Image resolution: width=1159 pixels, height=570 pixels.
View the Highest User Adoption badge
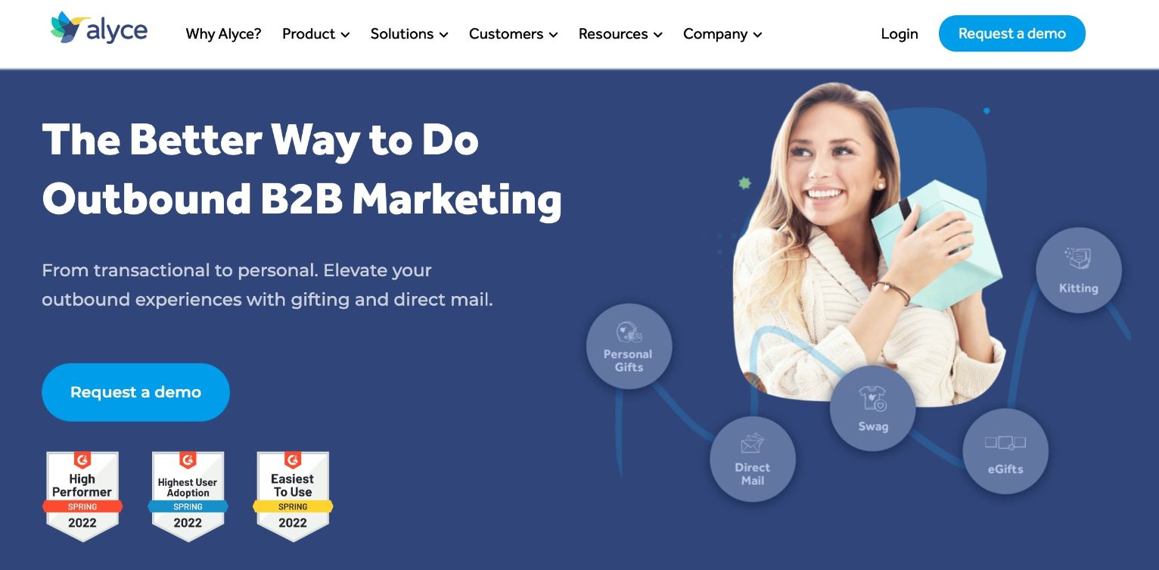[188, 496]
